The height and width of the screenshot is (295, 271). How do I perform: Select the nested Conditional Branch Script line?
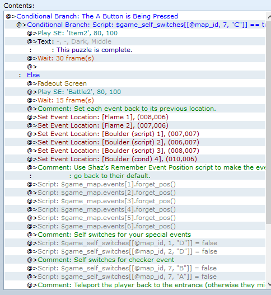pyautogui.click(x=135, y=25)
